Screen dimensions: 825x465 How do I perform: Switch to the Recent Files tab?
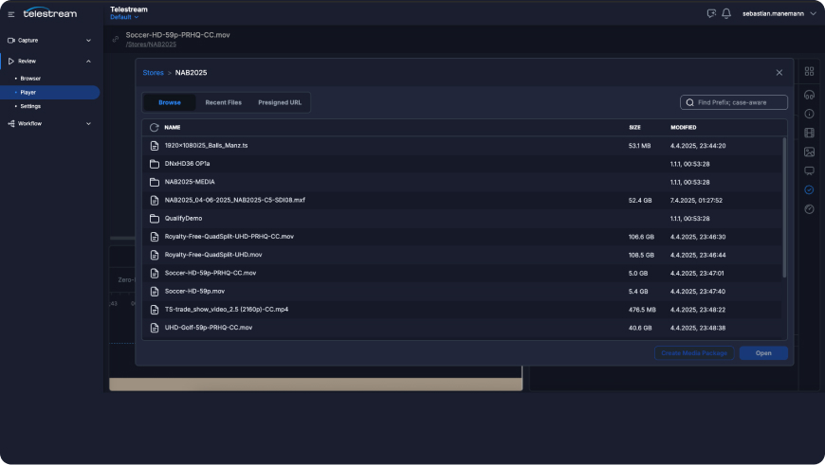coord(223,102)
